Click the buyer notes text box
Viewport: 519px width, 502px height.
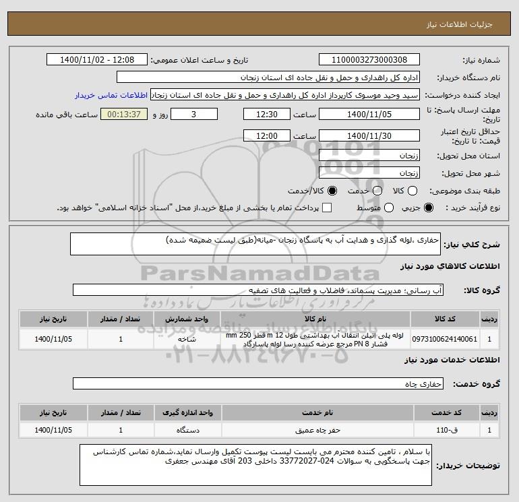[x=255, y=465]
